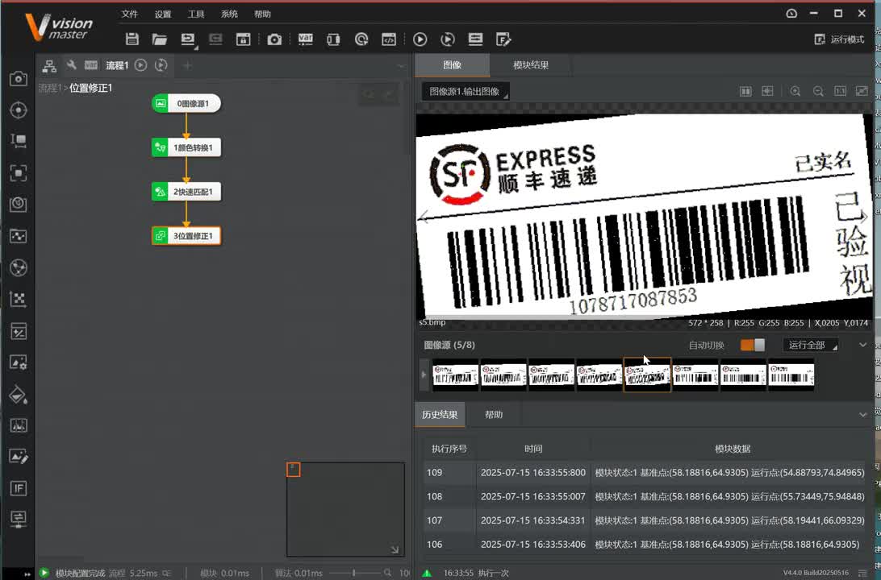This screenshot has width=881, height=580.
Task: Select the positioning target sidebar icon
Action: [18, 110]
